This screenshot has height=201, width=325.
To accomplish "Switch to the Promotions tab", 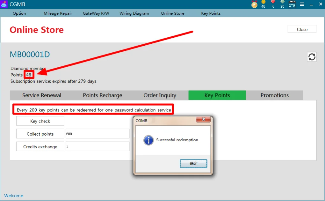I will [275, 95].
